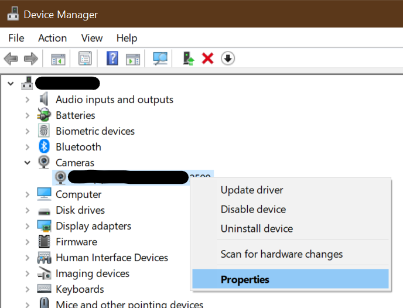
Task: Click the red X Uninstall device icon
Action: click(207, 59)
